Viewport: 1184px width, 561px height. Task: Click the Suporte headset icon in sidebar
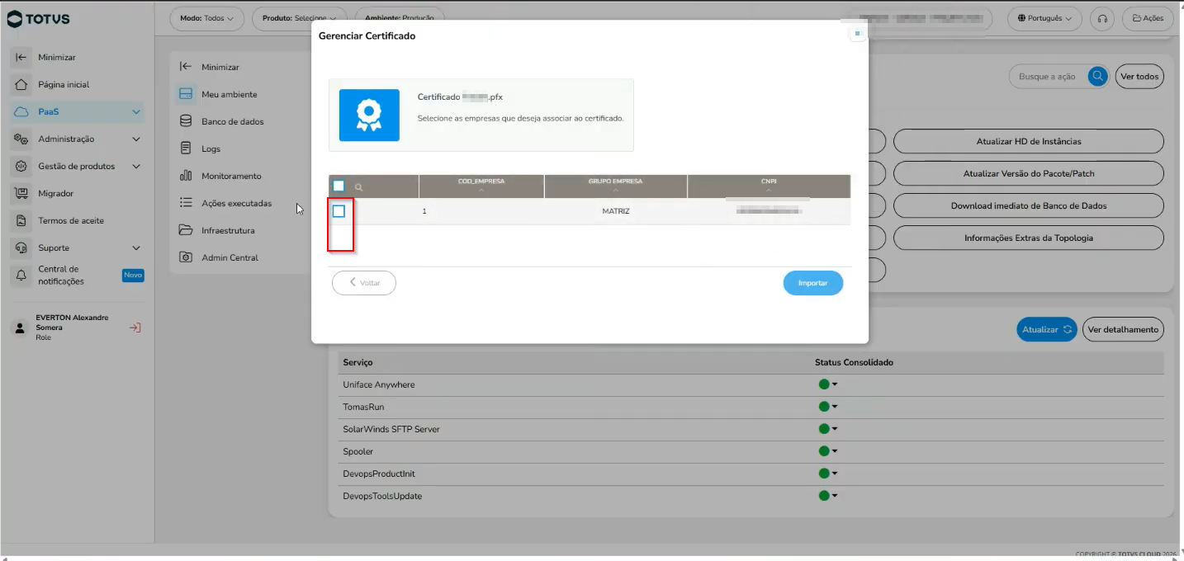click(21, 247)
